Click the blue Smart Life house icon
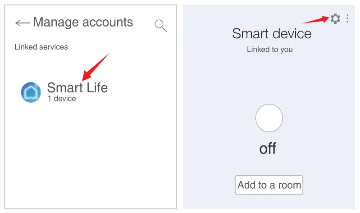360x213 pixels. point(31,92)
